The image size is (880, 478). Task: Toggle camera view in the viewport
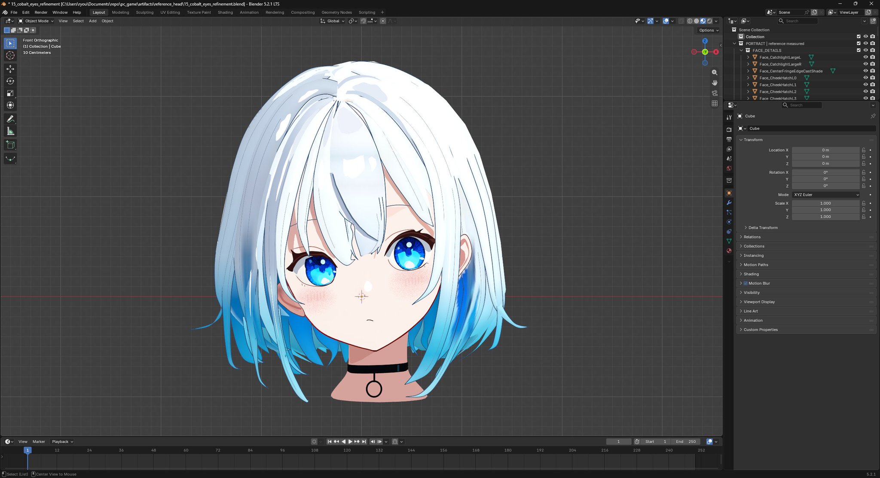[715, 93]
